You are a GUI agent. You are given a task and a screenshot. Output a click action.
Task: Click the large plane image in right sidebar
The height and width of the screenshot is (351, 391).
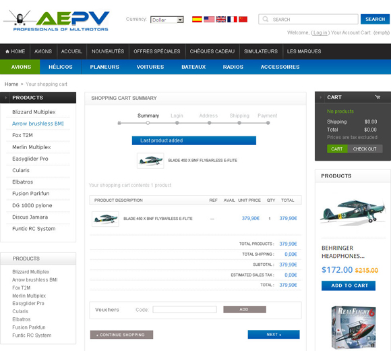tap(353, 212)
